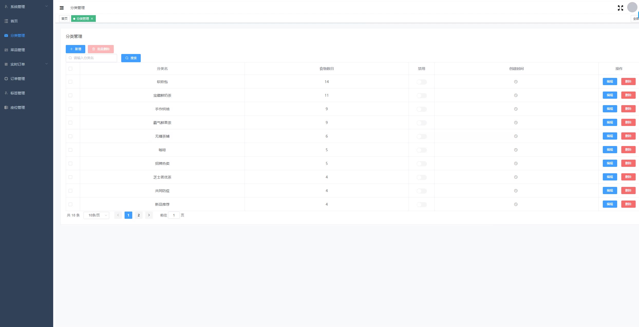Toggle fullscreen with the expand icon

620,8
